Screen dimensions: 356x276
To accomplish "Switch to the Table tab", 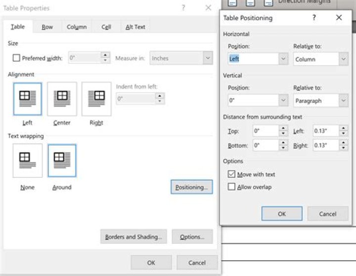I will tap(18, 27).
